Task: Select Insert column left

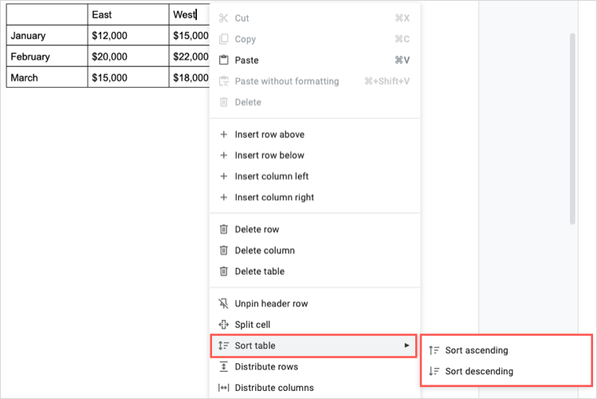Action: click(x=272, y=176)
